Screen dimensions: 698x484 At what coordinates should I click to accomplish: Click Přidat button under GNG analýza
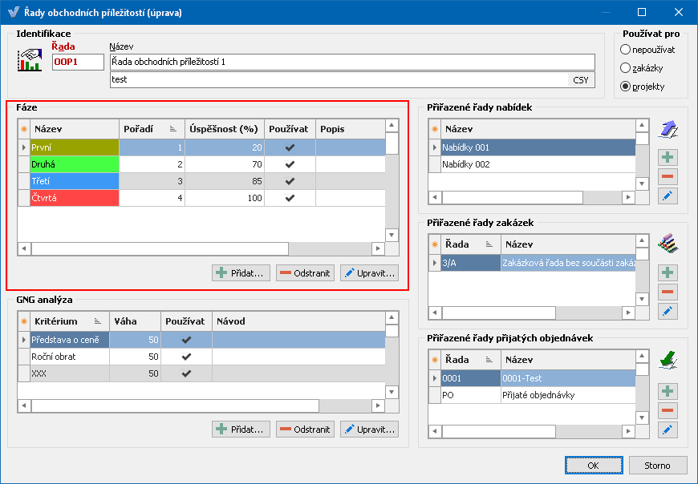tap(241, 430)
